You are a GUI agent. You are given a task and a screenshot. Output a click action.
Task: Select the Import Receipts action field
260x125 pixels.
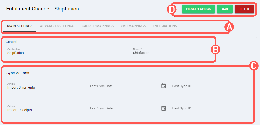click(x=46, y=109)
